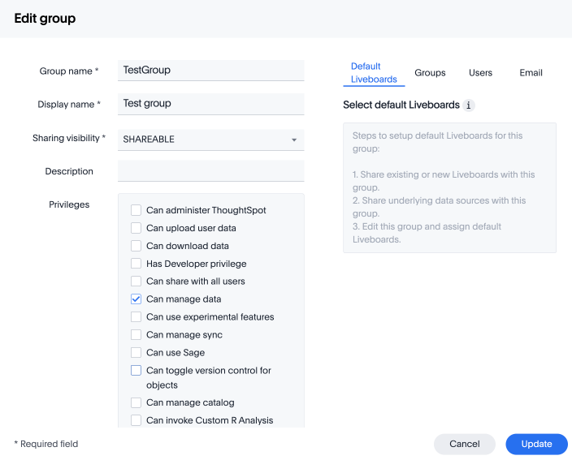Image resolution: width=572 pixels, height=460 pixels.
Task: Open the Sharing visibility dropdown
Action: (211, 140)
